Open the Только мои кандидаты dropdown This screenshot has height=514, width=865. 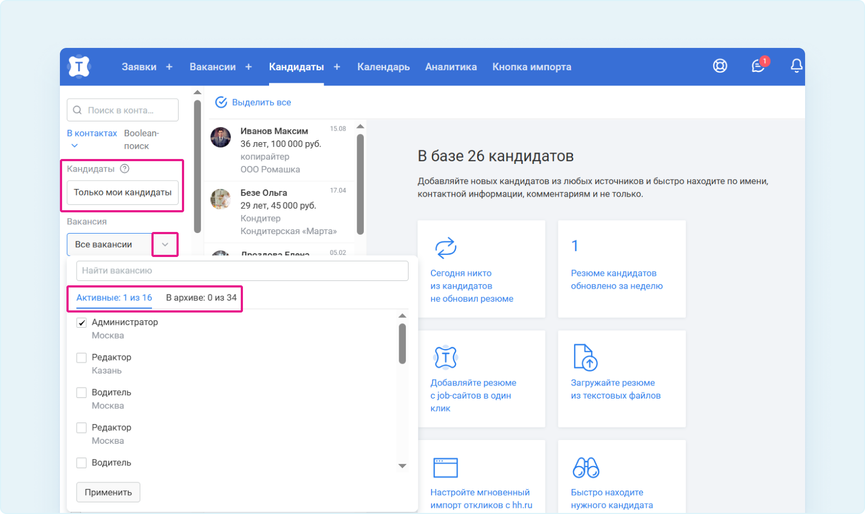[123, 193]
